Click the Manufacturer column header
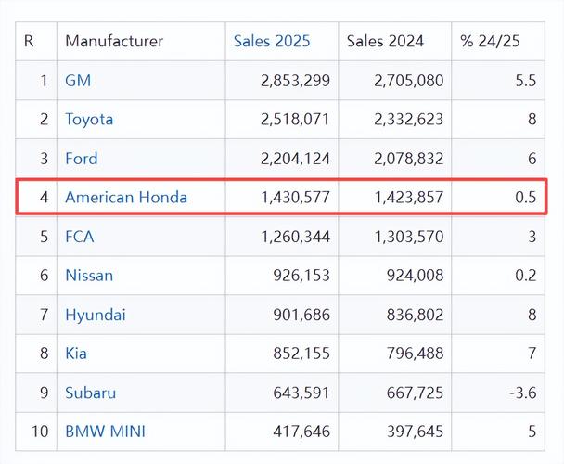 (114, 42)
